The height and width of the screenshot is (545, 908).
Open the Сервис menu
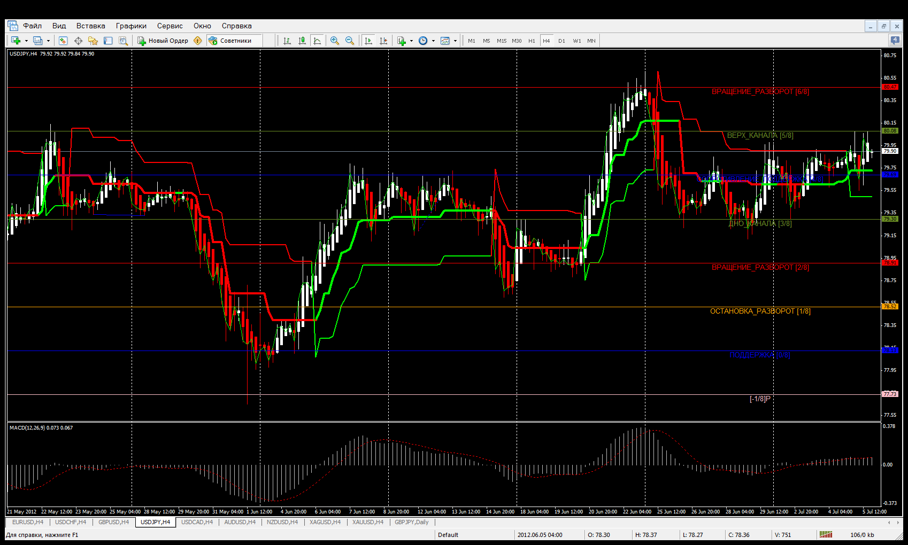click(x=170, y=26)
